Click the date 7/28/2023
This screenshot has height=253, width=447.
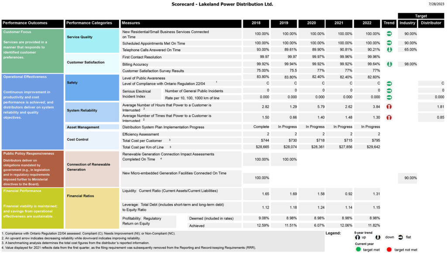click(x=437, y=4)
